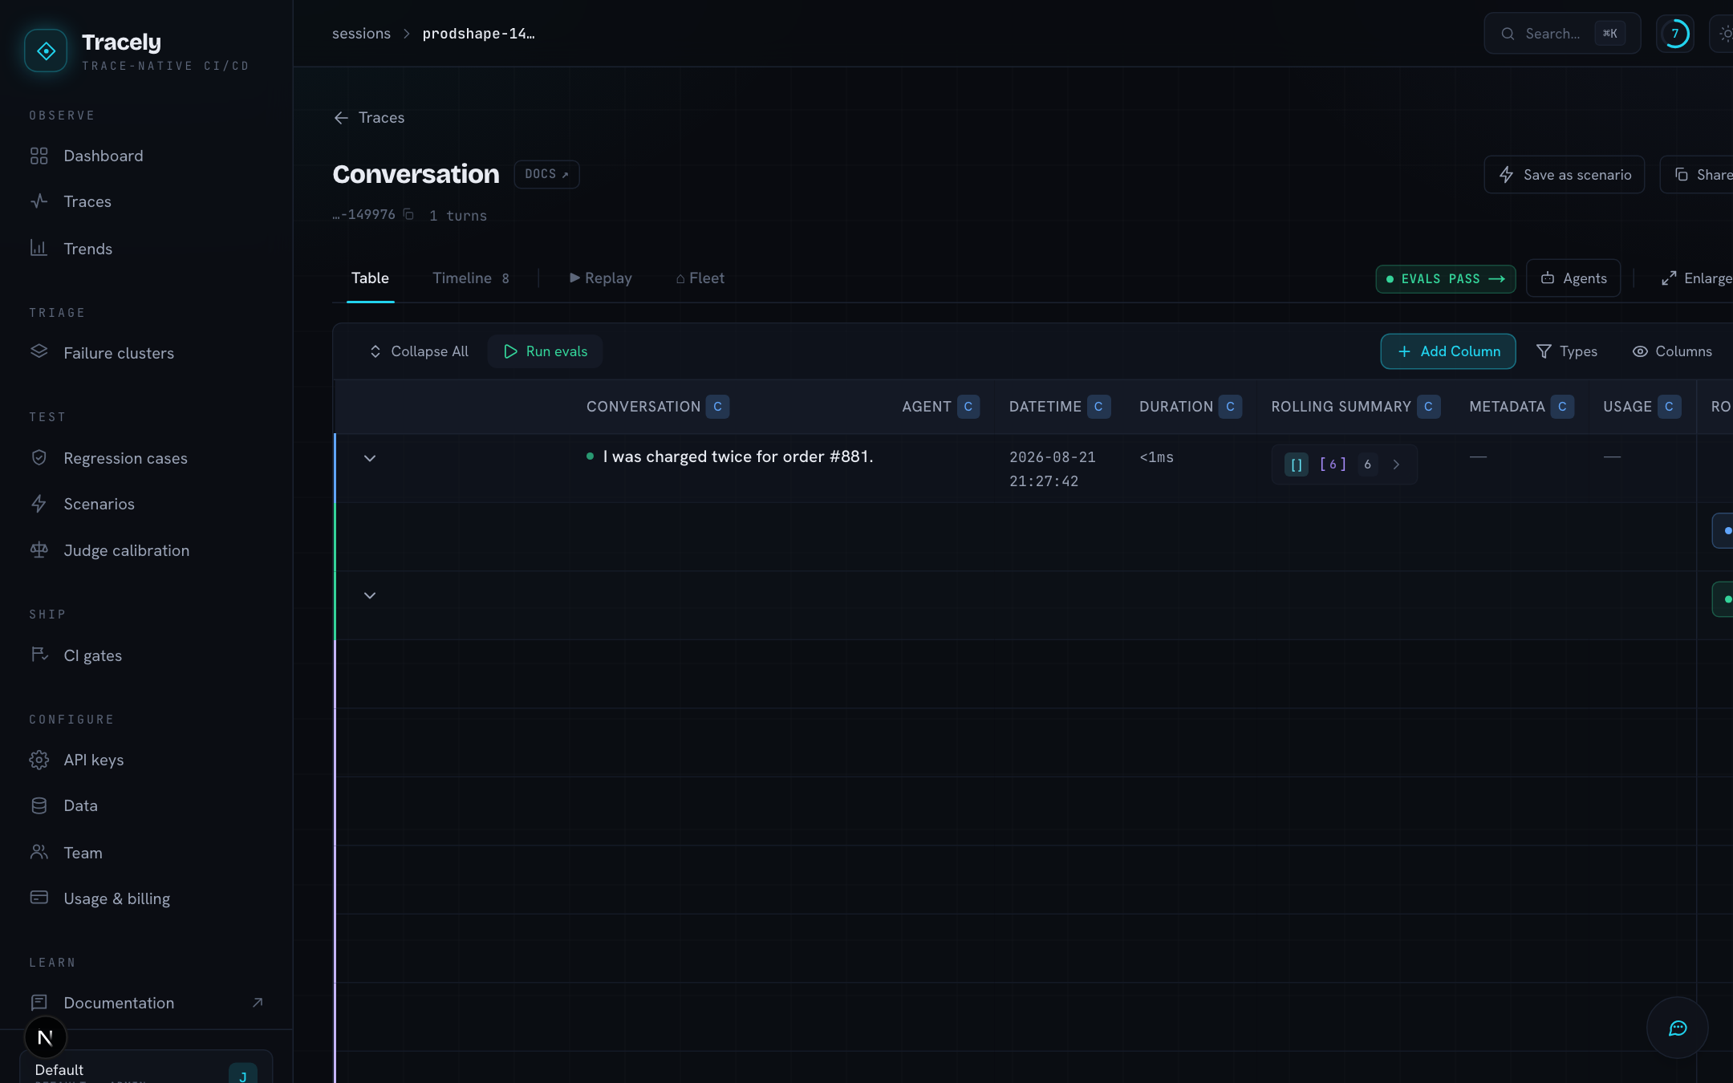Image resolution: width=1733 pixels, height=1083 pixels.
Task: Click prodshape-14… breadcrumb item
Action: (x=478, y=34)
